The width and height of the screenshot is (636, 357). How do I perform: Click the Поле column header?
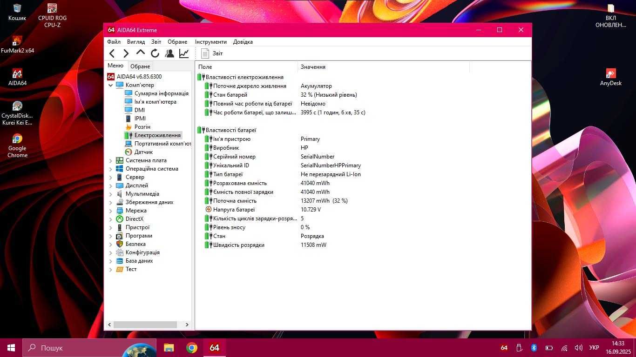(246, 67)
